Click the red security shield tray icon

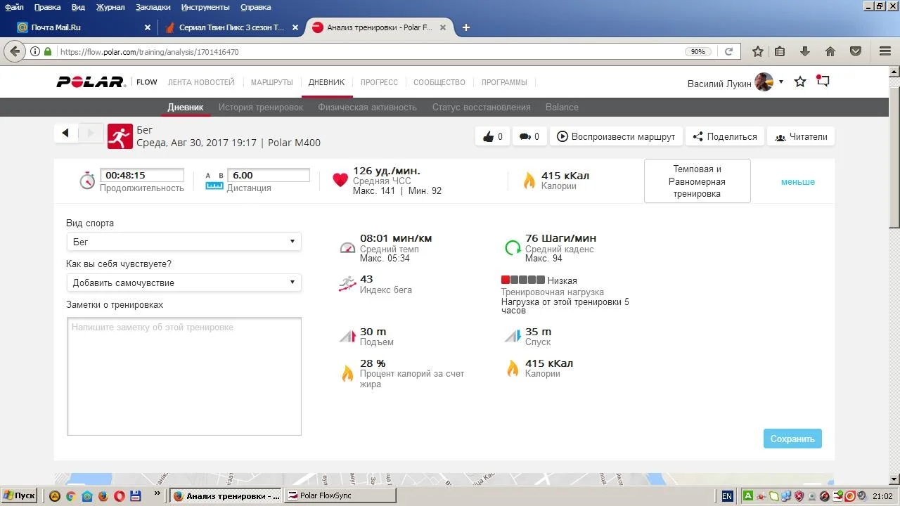[799, 495]
